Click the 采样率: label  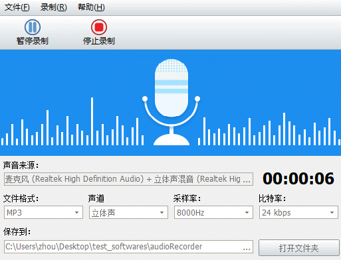pyautogui.click(x=187, y=198)
